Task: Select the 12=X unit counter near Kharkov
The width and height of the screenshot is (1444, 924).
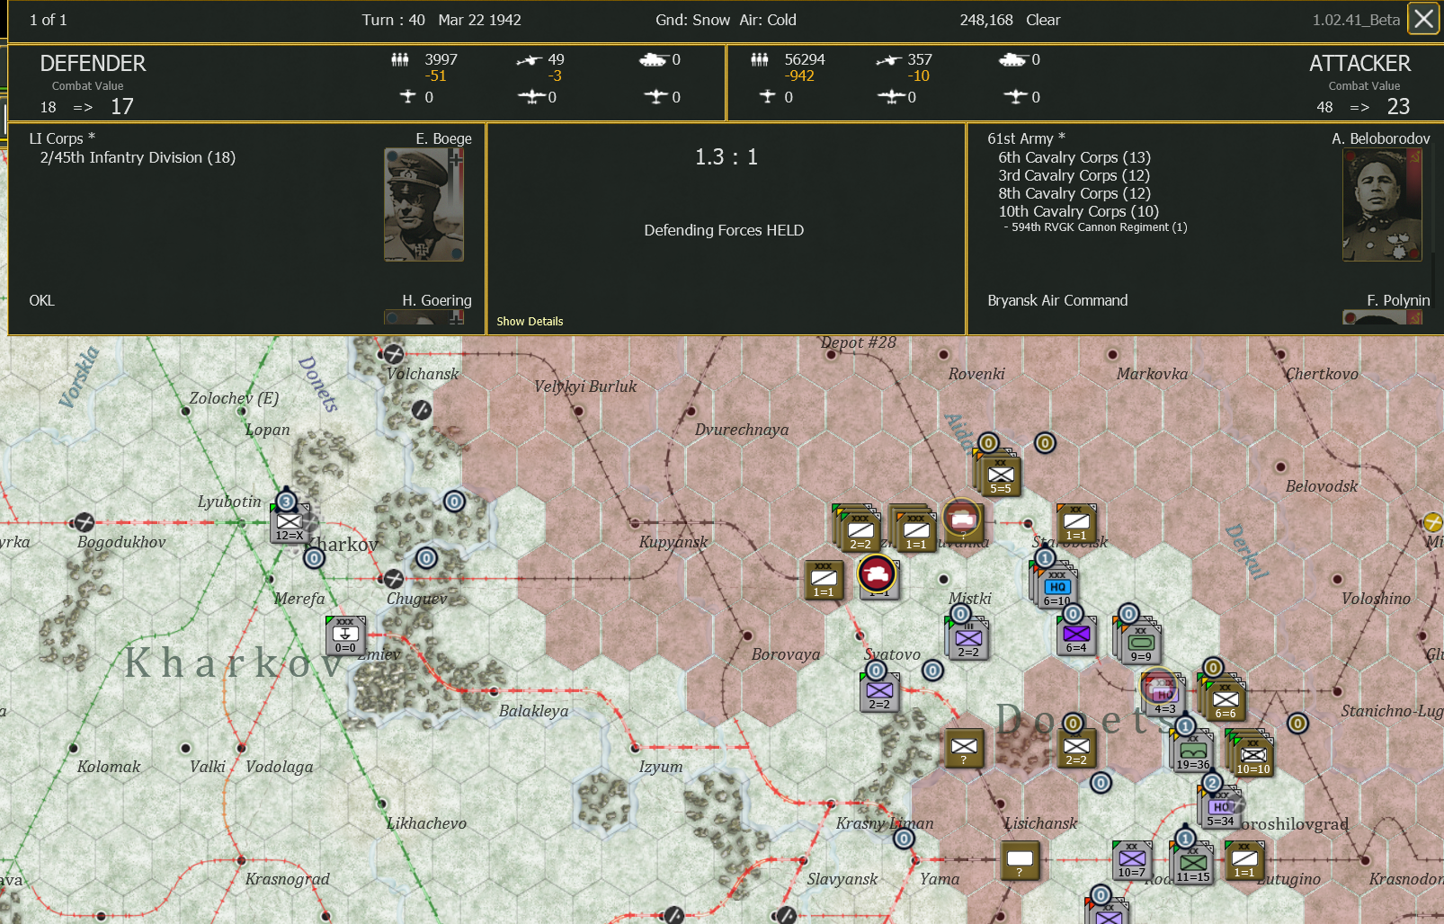Action: click(x=290, y=524)
